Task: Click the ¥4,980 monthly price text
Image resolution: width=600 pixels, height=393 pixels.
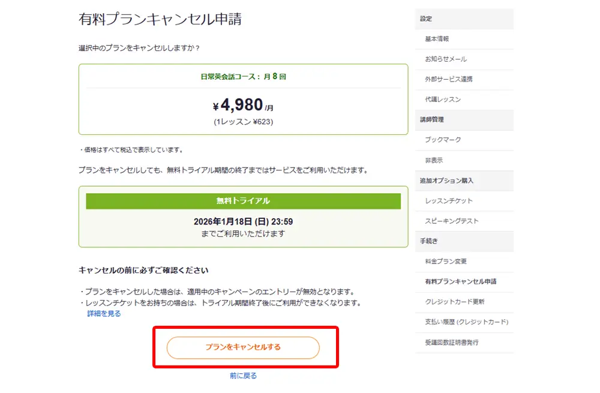Action: [x=243, y=106]
